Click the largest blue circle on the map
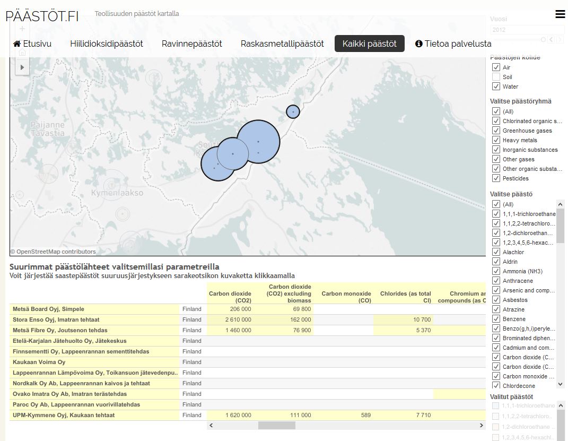 [258, 142]
